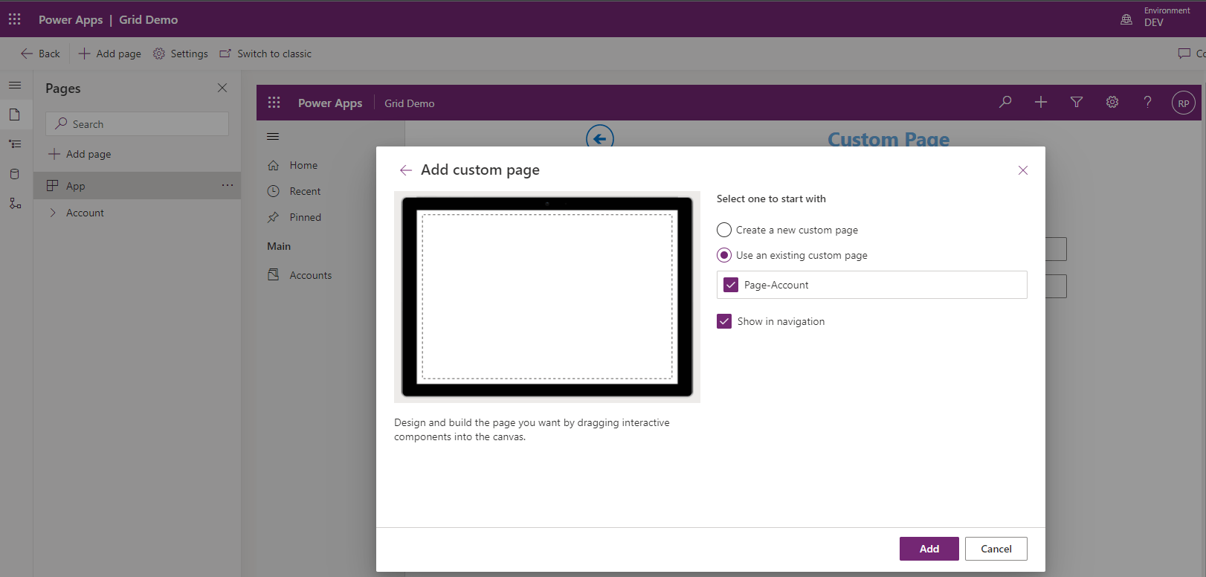Click Add page in Pages panel
This screenshot has height=577, width=1206.
[x=80, y=154]
